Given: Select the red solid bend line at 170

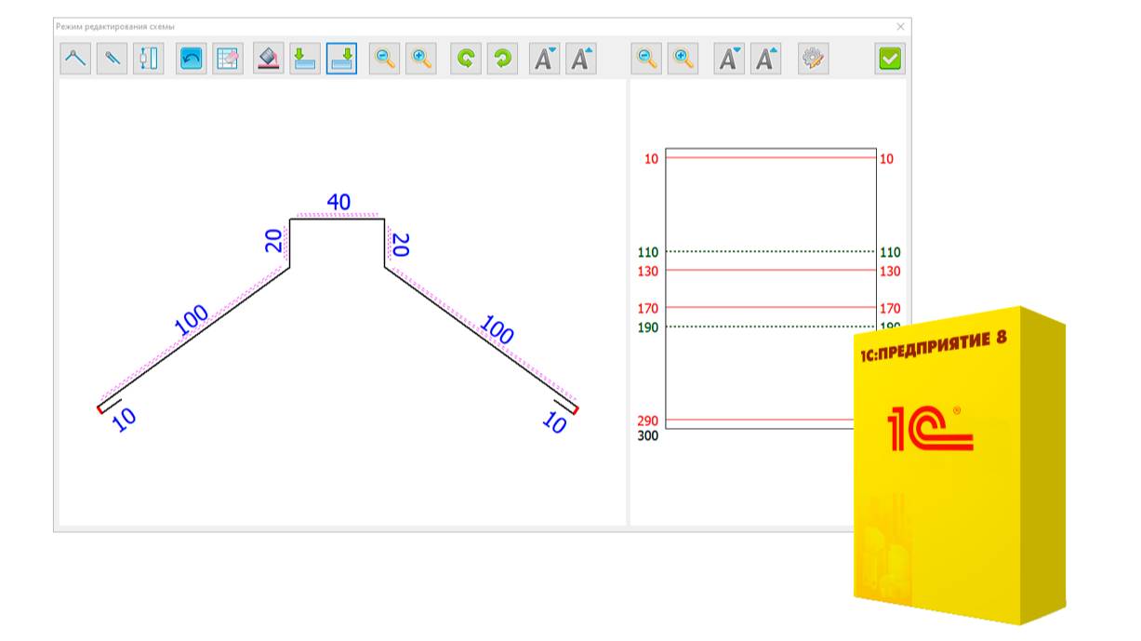Looking at the screenshot, I should pyautogui.click(x=771, y=307).
